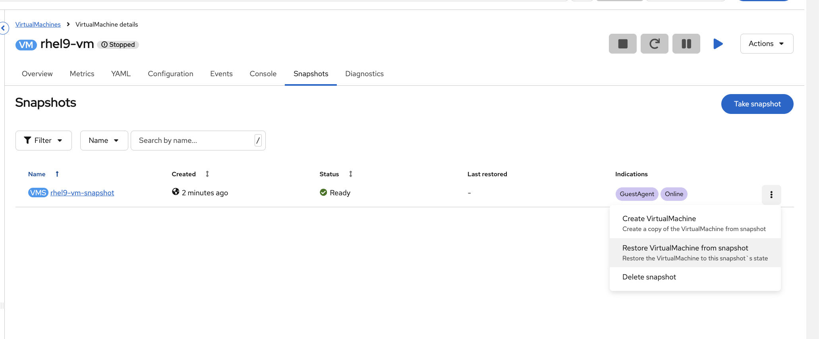Follow the VirtualMachines breadcrumb link
Image resolution: width=819 pixels, height=339 pixels.
tap(38, 25)
